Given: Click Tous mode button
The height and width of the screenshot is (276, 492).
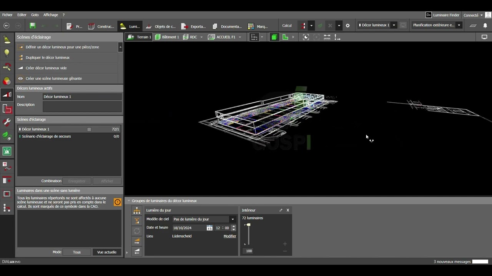Looking at the screenshot, I should tap(77, 252).
